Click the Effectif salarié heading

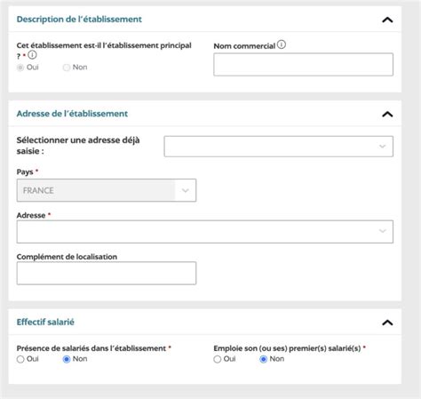point(45,322)
